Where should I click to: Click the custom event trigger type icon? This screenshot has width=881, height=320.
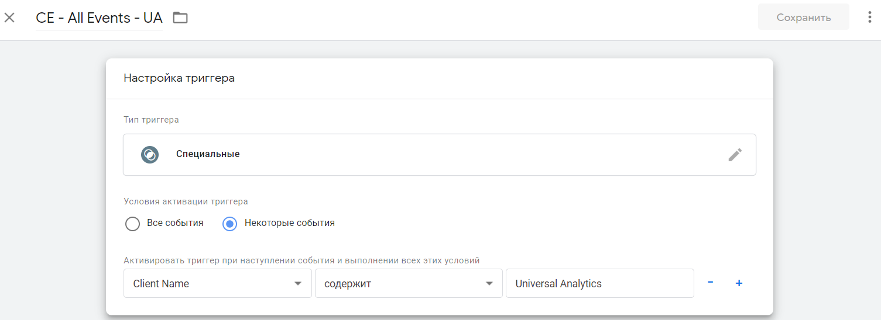click(x=150, y=155)
